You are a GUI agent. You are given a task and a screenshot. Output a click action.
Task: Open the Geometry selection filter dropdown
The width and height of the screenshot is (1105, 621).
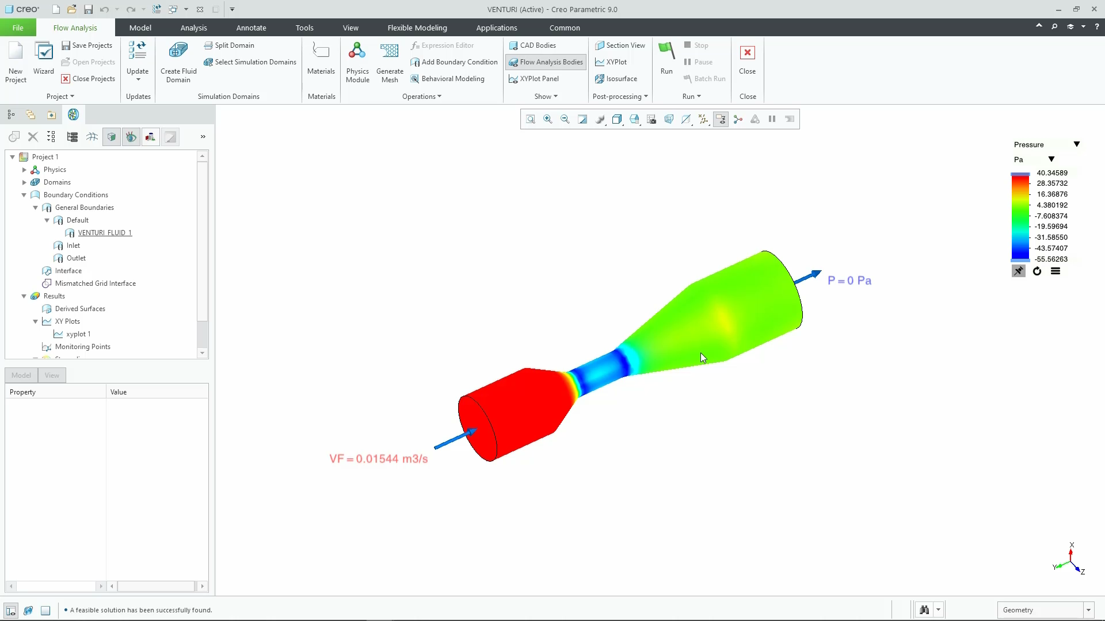pos(1088,610)
